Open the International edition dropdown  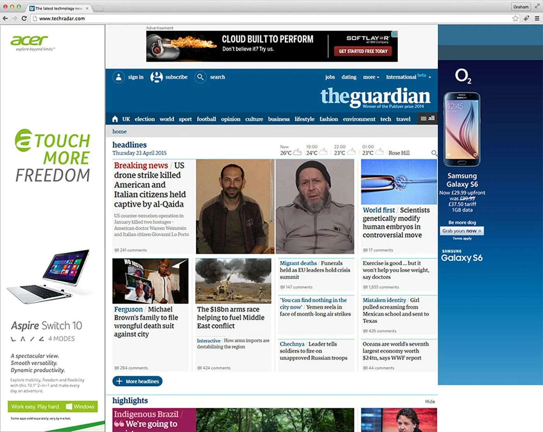pos(408,76)
